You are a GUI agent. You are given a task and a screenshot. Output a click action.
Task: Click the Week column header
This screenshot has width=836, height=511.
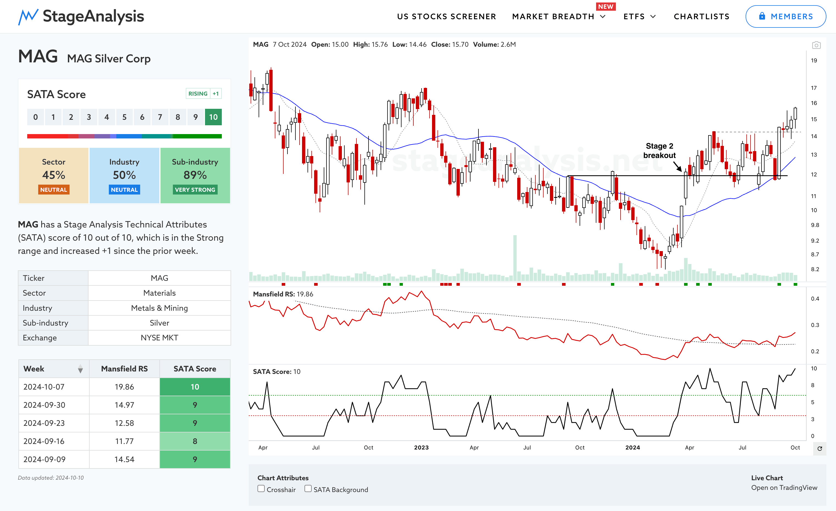click(x=54, y=369)
